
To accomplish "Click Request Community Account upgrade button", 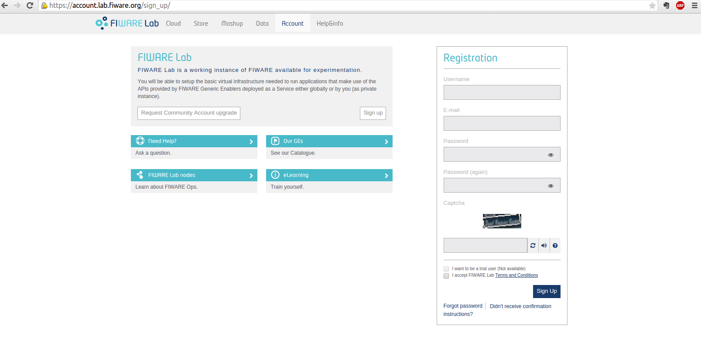I will 189,113.
